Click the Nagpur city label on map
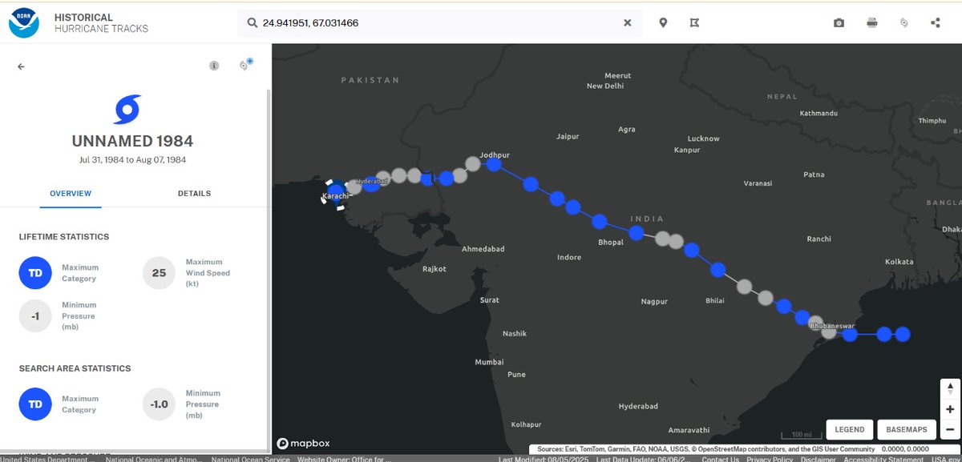 point(654,302)
